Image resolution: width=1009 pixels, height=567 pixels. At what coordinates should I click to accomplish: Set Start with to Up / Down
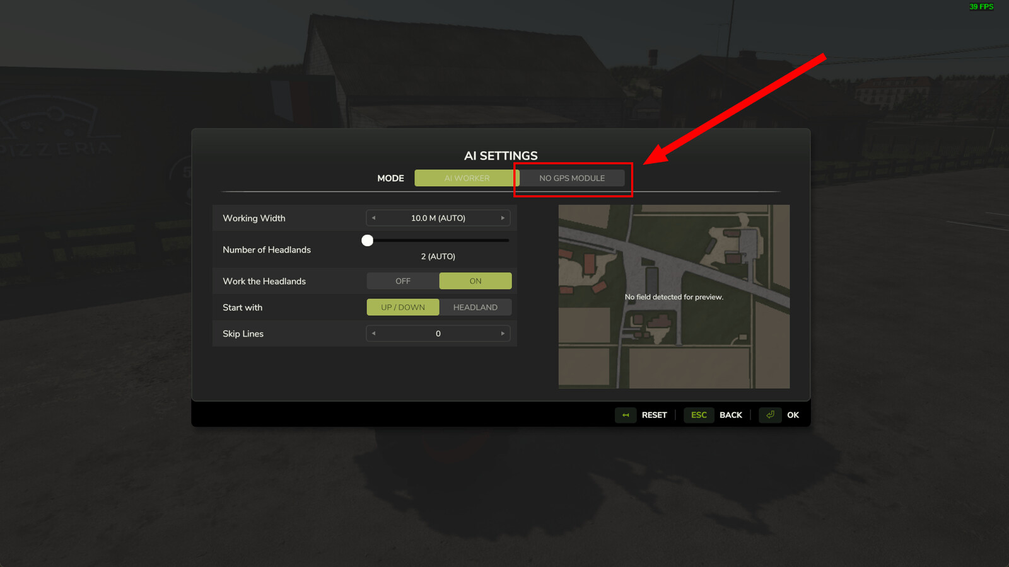(403, 307)
